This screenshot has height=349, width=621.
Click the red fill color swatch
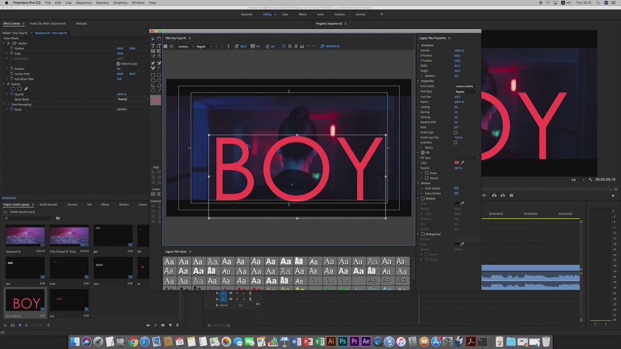[x=457, y=163]
